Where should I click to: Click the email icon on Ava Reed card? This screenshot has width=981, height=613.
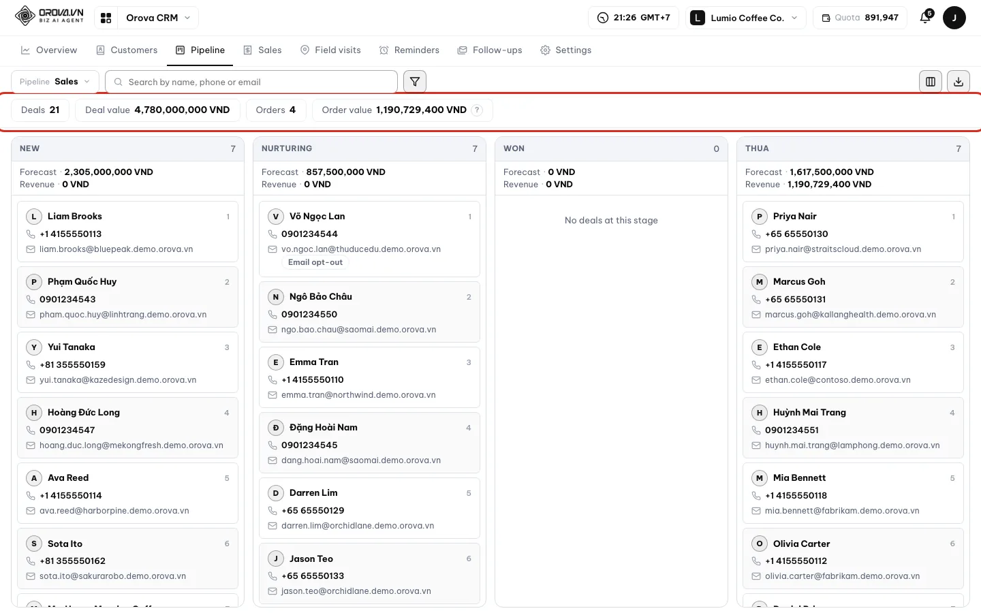coord(31,511)
